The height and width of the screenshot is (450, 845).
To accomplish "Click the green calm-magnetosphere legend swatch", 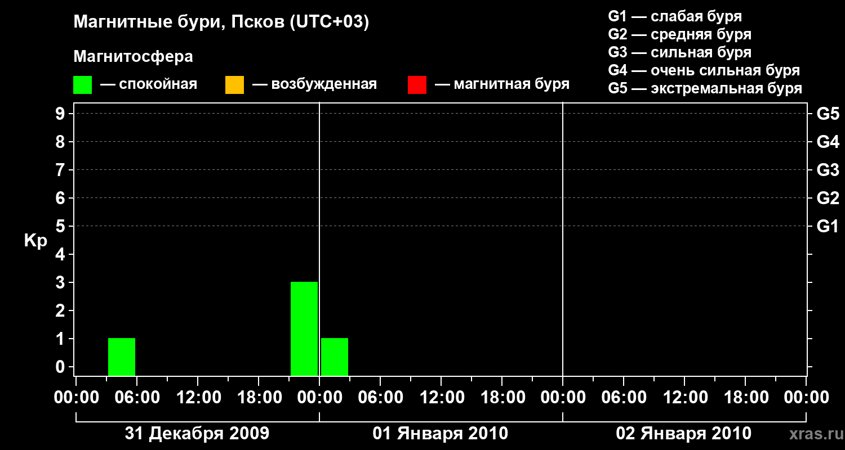I will (x=83, y=85).
